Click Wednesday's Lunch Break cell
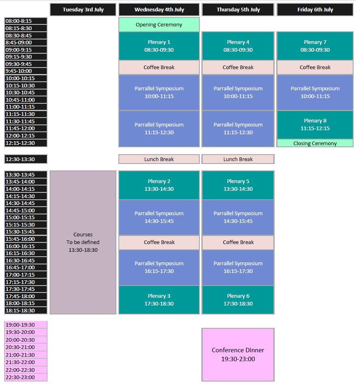 (x=159, y=159)
